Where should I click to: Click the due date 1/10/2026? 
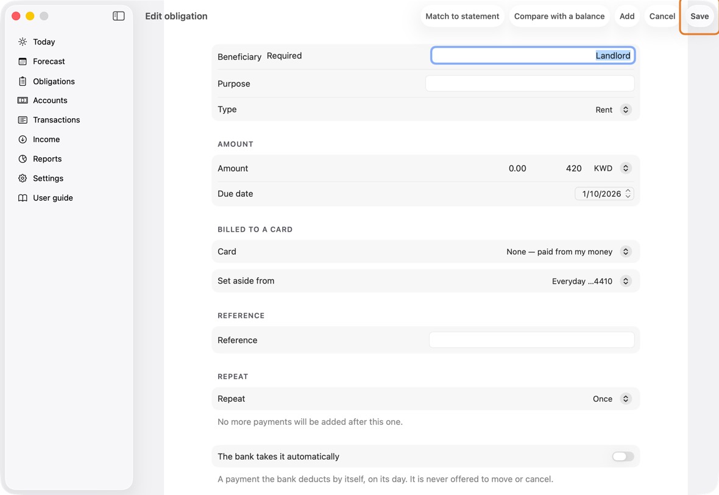(x=601, y=194)
